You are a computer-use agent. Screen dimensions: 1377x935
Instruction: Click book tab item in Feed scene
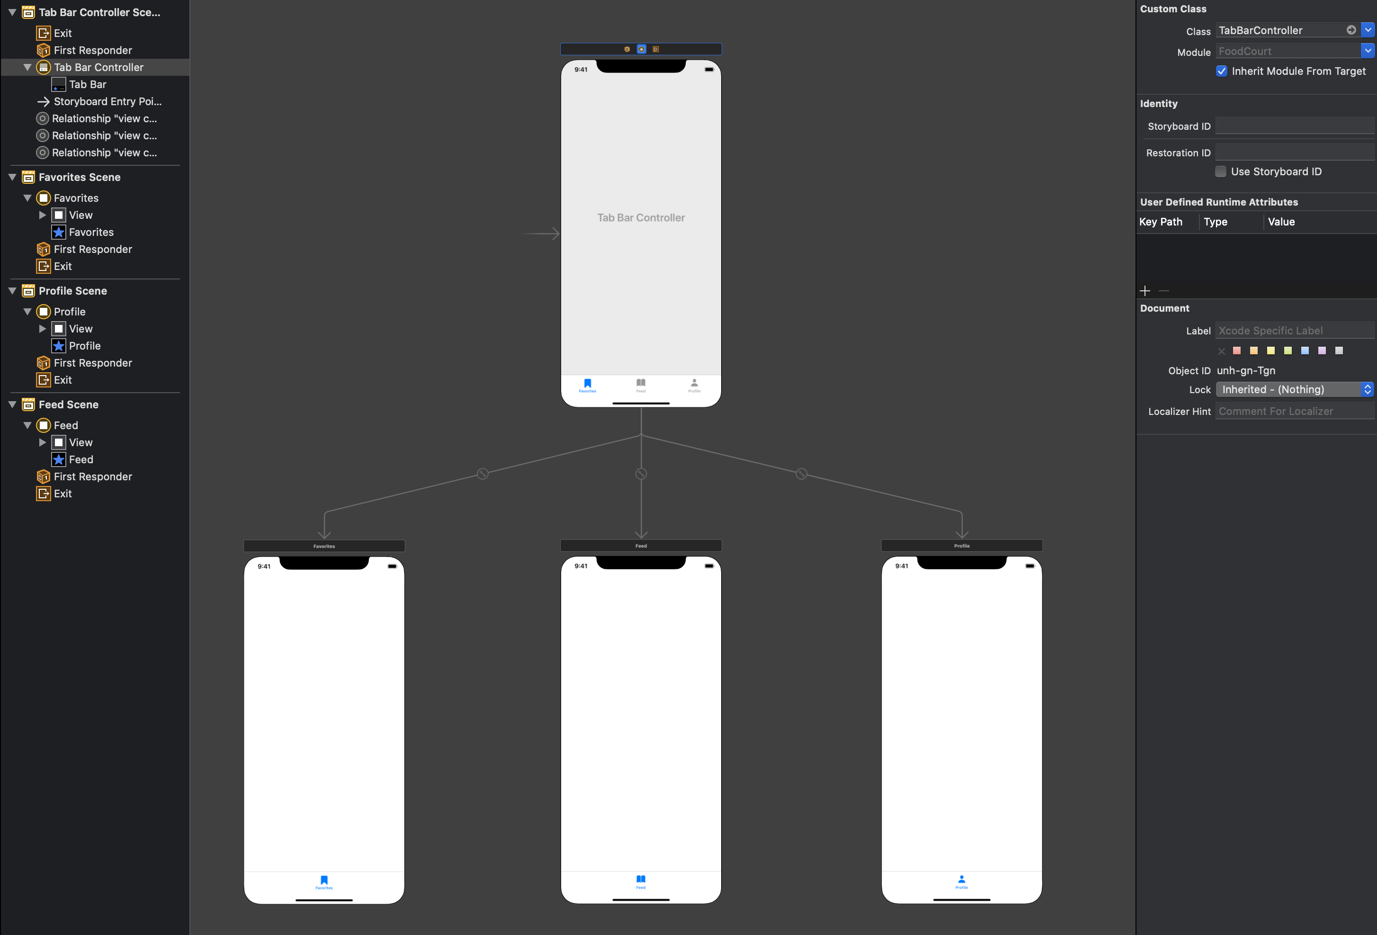(x=641, y=881)
